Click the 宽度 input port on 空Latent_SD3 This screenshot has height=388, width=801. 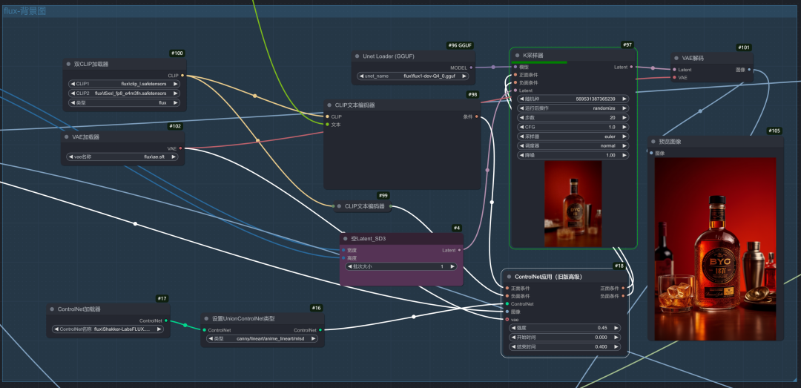(x=343, y=250)
